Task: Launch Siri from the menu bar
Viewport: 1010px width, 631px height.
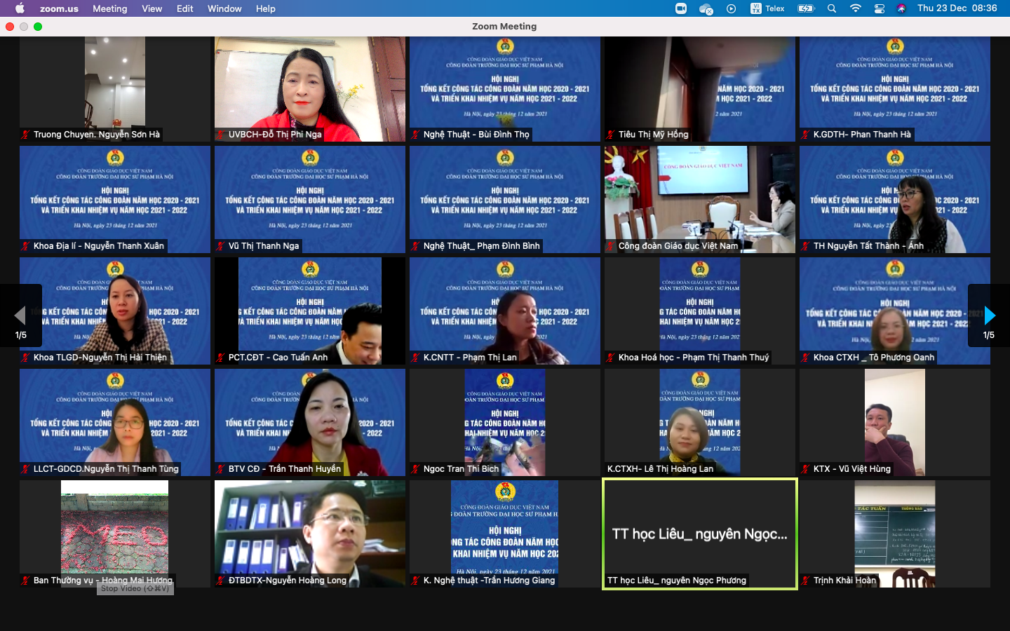Action: coord(901,8)
